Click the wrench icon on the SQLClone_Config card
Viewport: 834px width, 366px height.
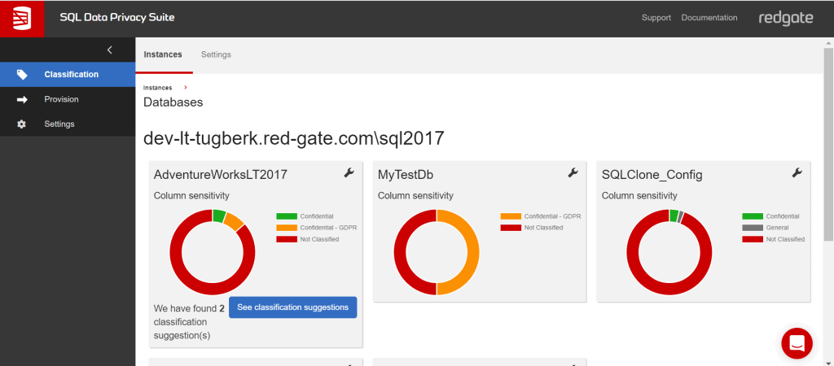tap(797, 172)
